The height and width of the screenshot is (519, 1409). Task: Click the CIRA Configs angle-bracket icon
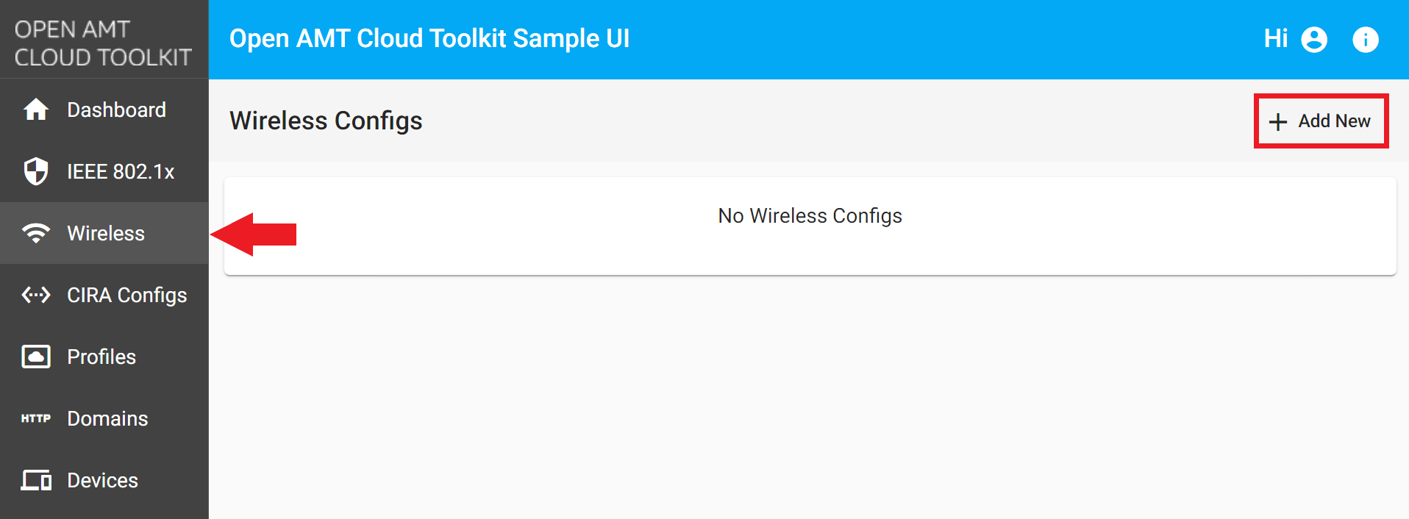35,294
